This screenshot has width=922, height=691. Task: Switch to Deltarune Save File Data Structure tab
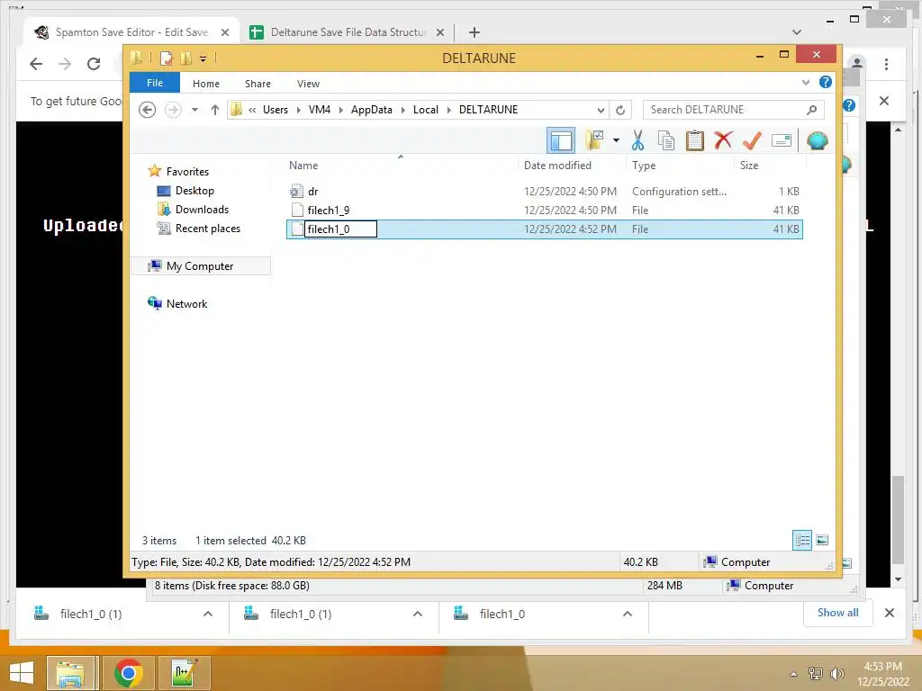click(x=348, y=32)
